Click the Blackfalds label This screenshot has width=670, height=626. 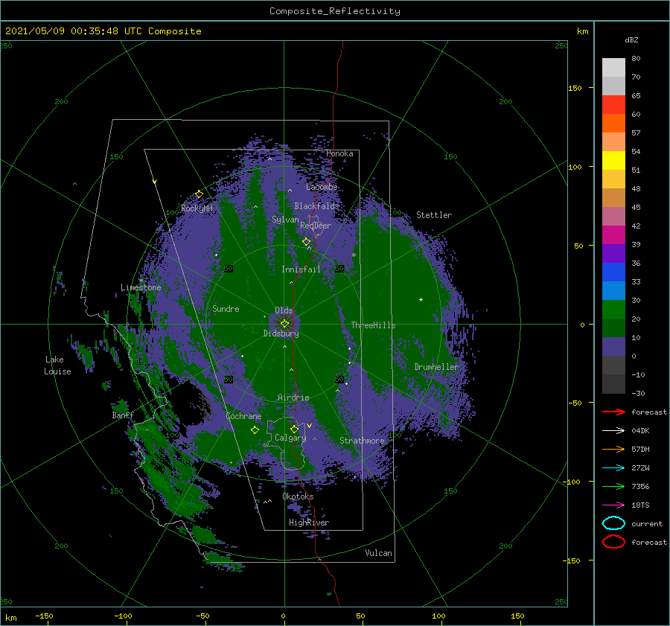click(x=316, y=206)
